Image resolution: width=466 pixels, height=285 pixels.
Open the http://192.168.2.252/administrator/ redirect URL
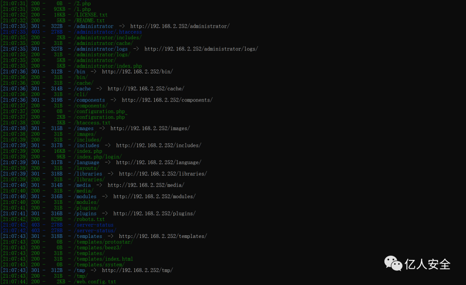point(179,26)
